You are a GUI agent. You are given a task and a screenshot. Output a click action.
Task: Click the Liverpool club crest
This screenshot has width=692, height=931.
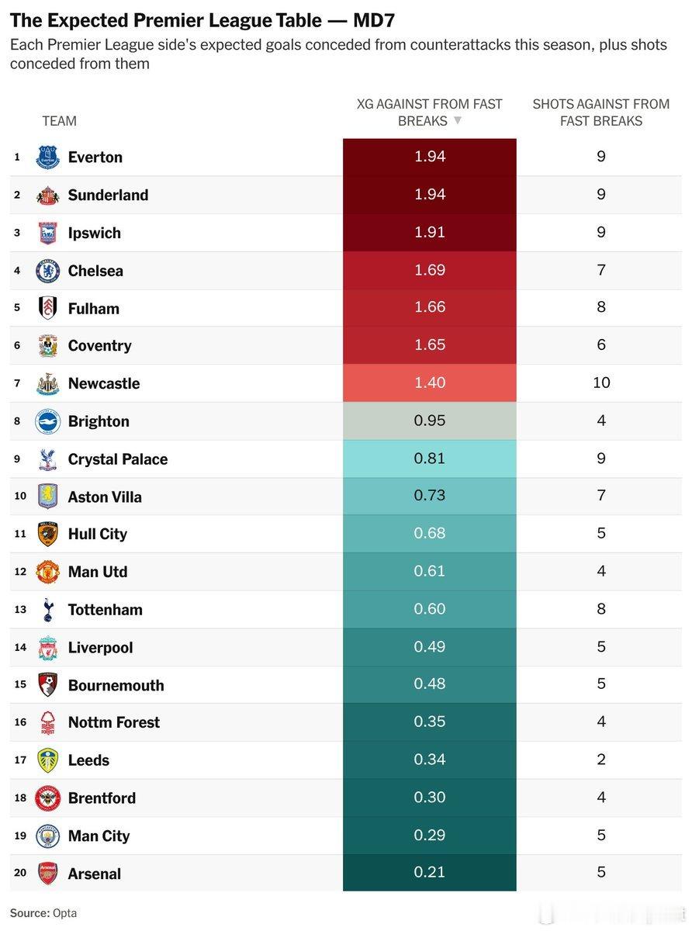click(x=48, y=648)
